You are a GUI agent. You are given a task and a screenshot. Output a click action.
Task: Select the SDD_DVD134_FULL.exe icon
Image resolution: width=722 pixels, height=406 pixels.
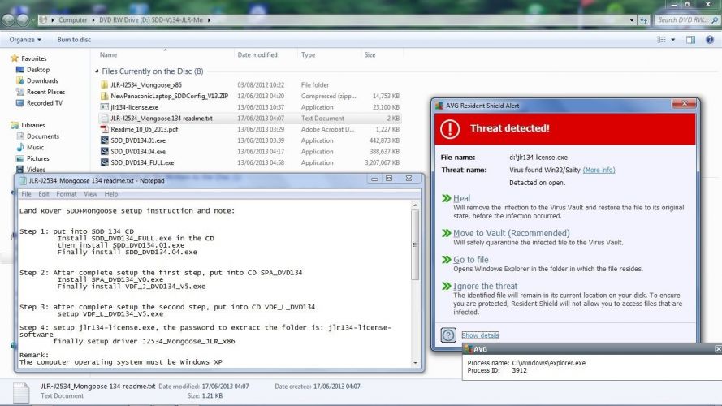click(105, 162)
